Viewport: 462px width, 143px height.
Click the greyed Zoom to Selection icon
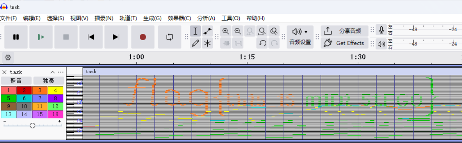pos(250,31)
